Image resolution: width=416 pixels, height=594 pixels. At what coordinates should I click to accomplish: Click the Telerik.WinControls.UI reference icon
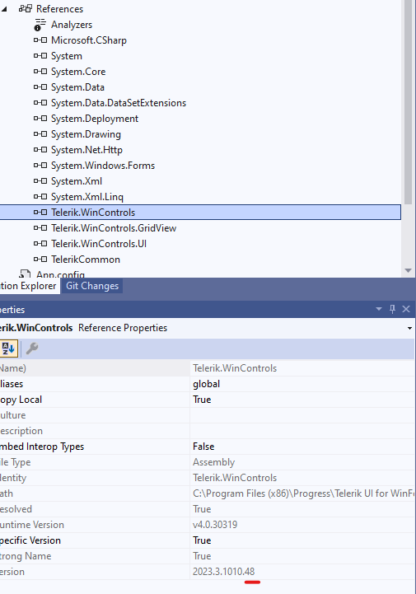tap(40, 244)
